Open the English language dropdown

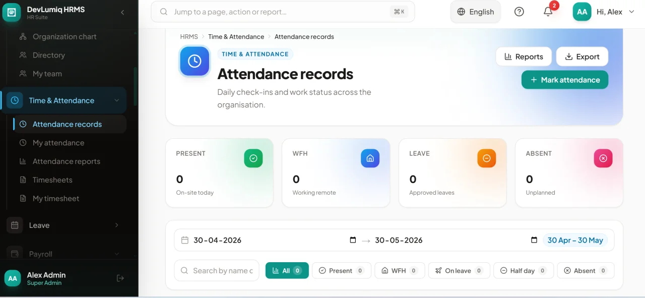(476, 12)
